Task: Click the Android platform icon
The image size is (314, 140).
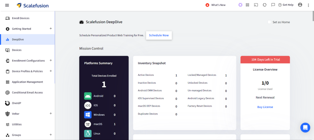Action: point(88,96)
